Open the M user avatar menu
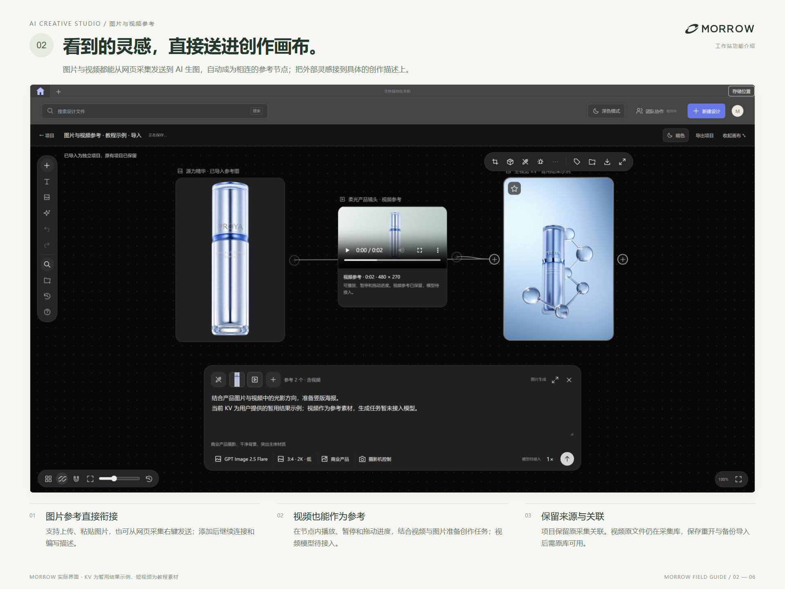Image resolution: width=785 pixels, height=589 pixels. point(738,111)
